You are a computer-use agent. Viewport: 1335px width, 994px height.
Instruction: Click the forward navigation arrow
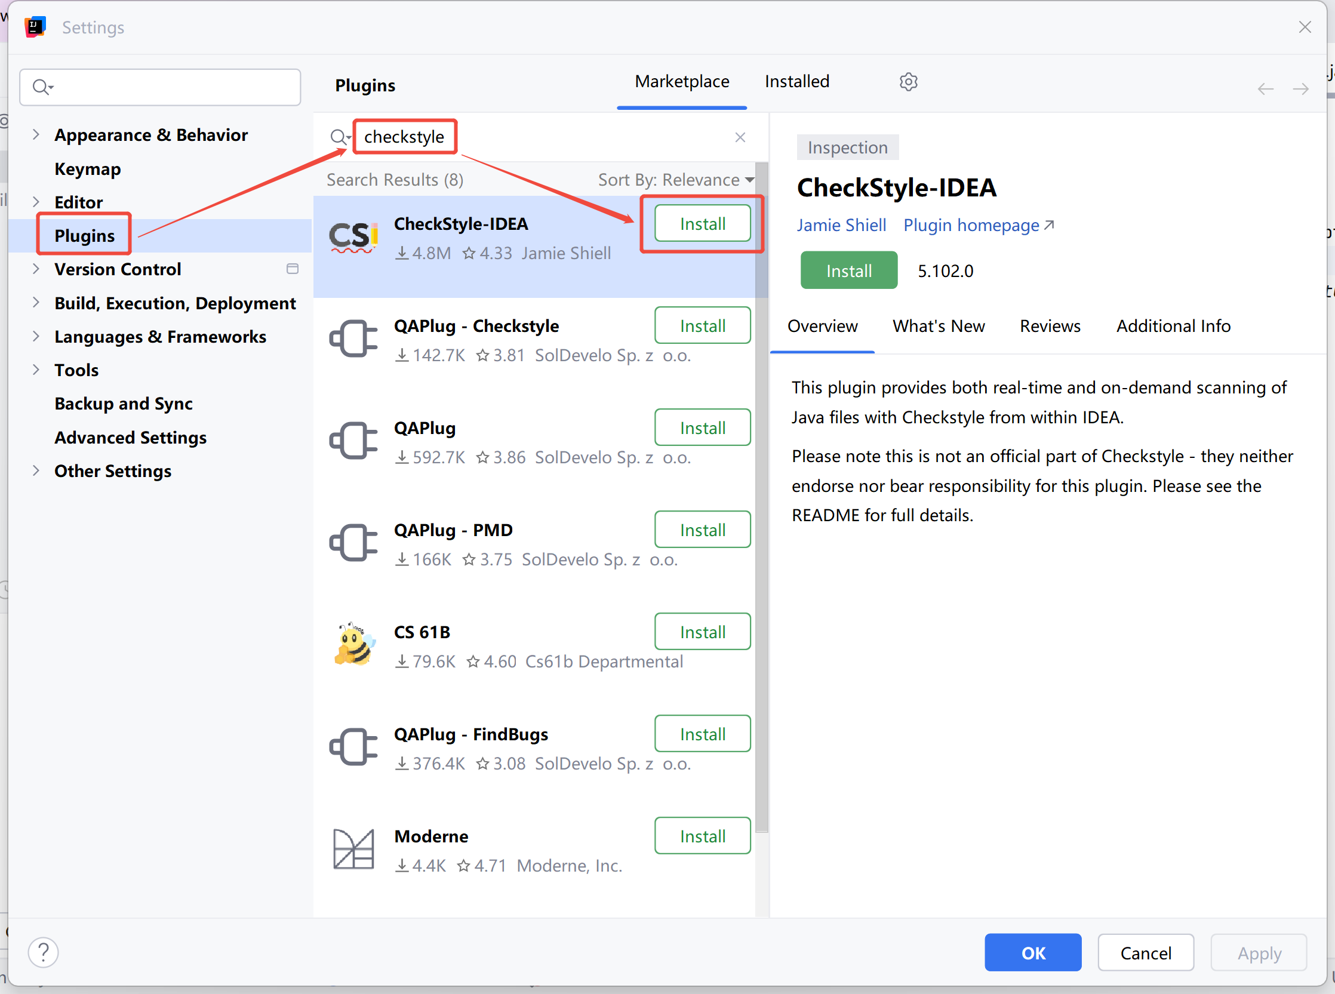pos(1300,89)
